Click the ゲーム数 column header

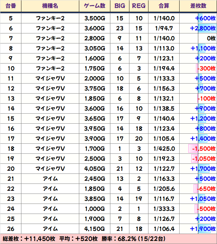pyautogui.click(x=95, y=6)
